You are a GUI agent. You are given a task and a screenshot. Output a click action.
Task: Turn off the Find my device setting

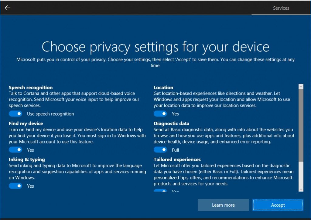coord(15,149)
